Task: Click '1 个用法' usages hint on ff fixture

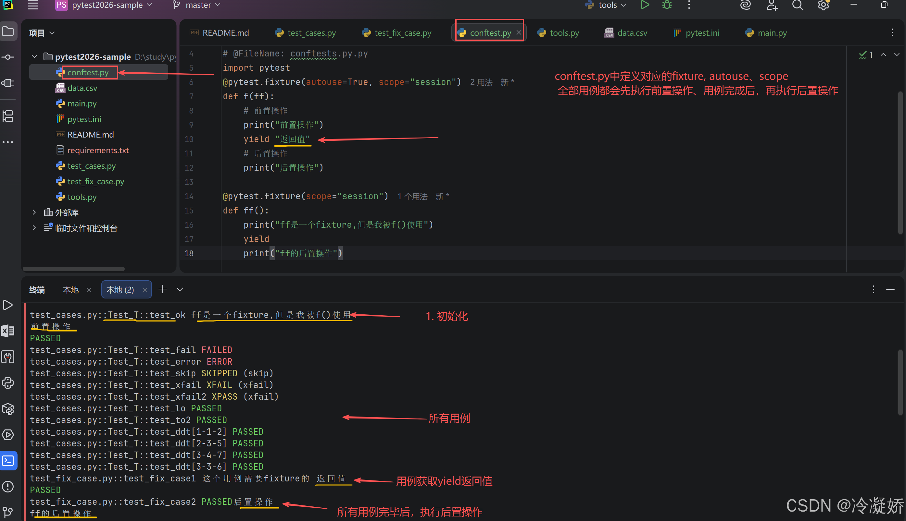Action: click(412, 197)
